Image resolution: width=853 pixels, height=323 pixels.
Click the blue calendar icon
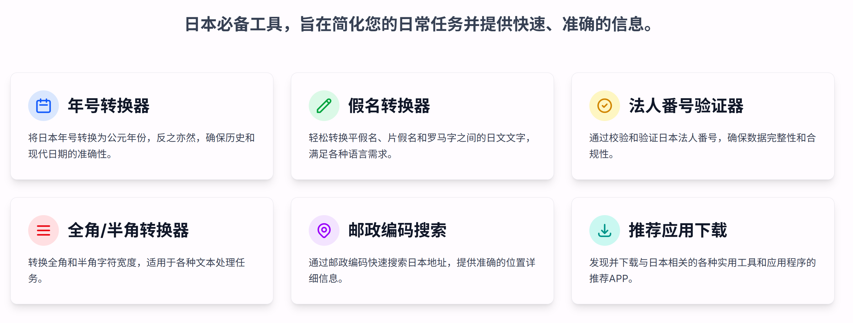click(x=44, y=106)
